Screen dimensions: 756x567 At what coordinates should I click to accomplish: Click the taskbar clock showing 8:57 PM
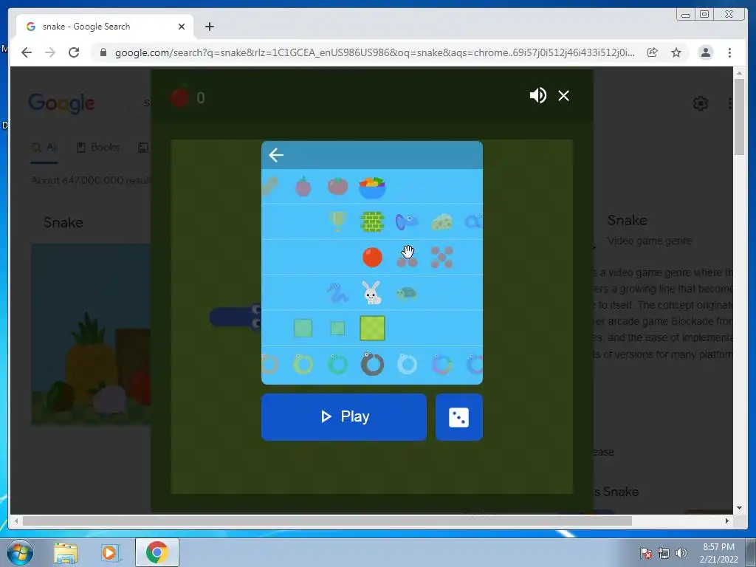[718, 553]
